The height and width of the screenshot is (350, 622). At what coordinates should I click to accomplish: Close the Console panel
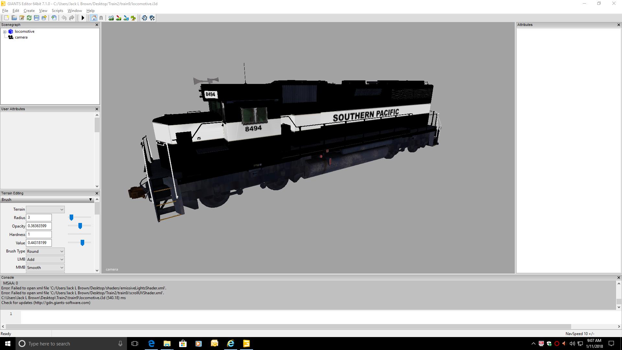click(x=618, y=278)
